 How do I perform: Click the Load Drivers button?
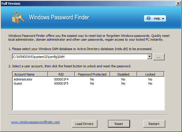pos(85,124)
